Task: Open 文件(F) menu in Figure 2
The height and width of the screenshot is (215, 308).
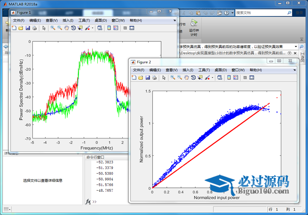Action: coord(139,70)
